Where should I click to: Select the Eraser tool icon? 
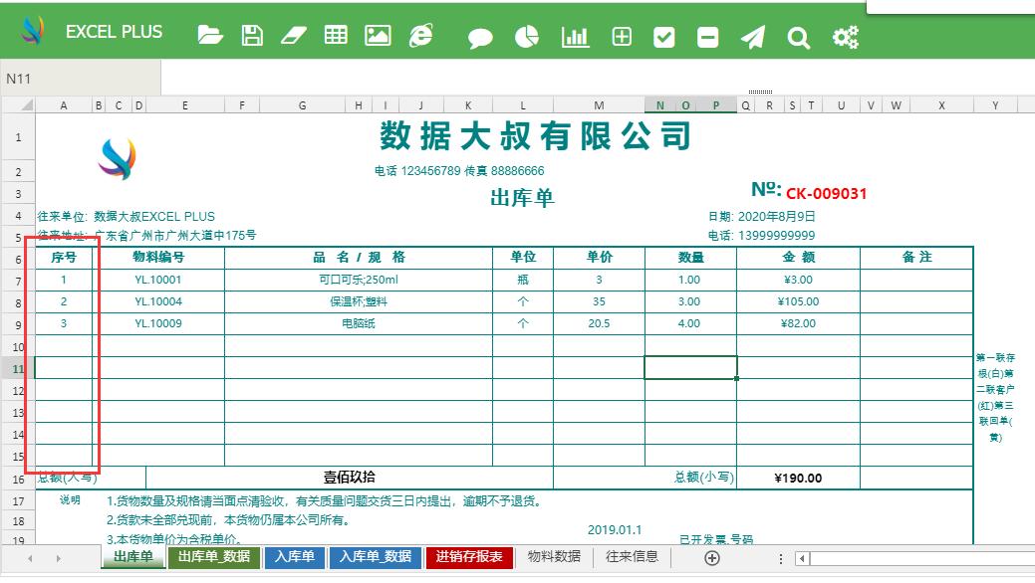coord(293,33)
